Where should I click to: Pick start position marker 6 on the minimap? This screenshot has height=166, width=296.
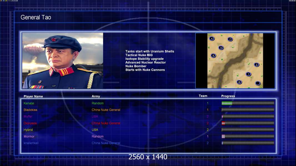[239, 82]
